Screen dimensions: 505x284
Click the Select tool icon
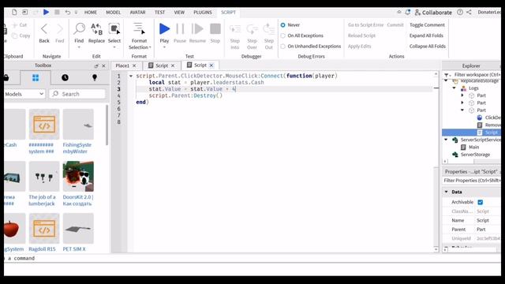(114, 28)
